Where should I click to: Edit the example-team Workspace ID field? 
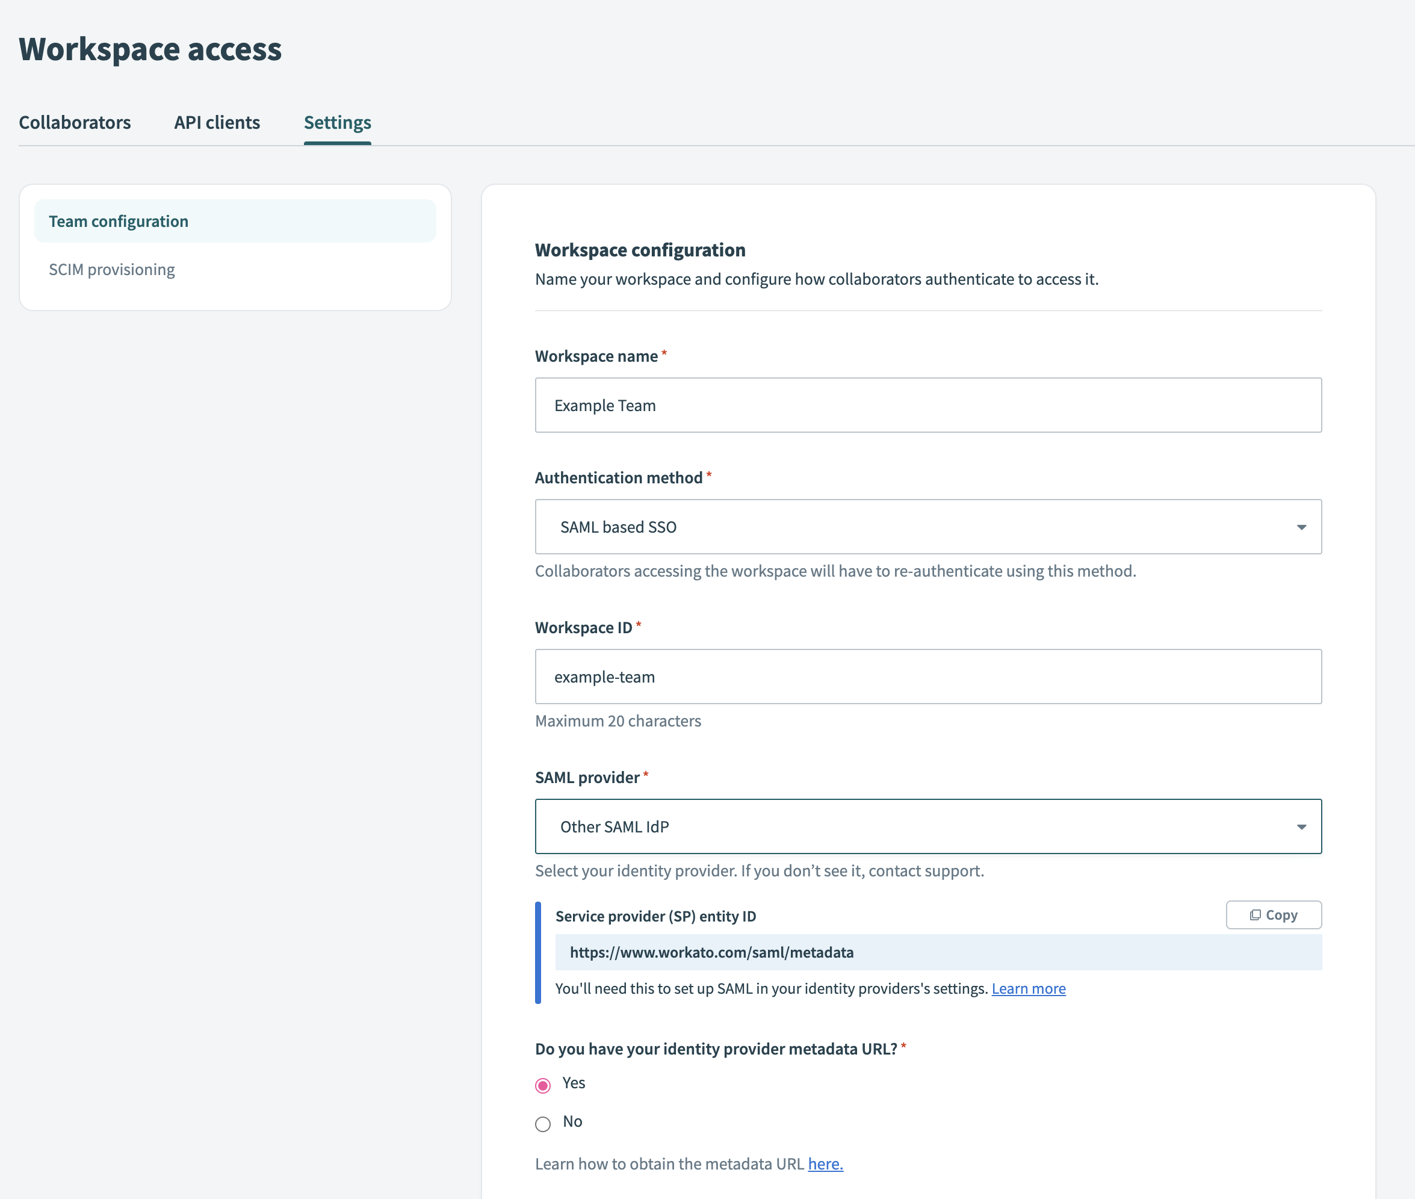[928, 677]
